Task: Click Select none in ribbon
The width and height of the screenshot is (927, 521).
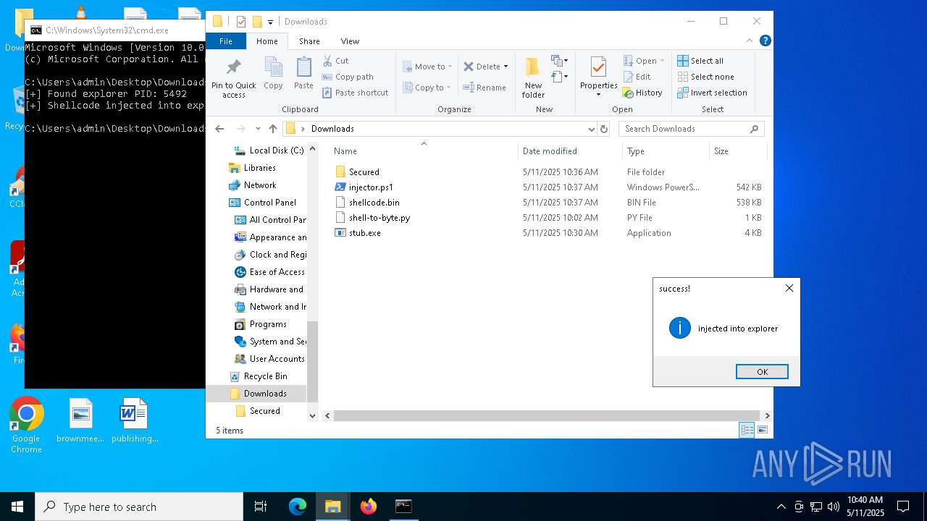Action: 705,77
